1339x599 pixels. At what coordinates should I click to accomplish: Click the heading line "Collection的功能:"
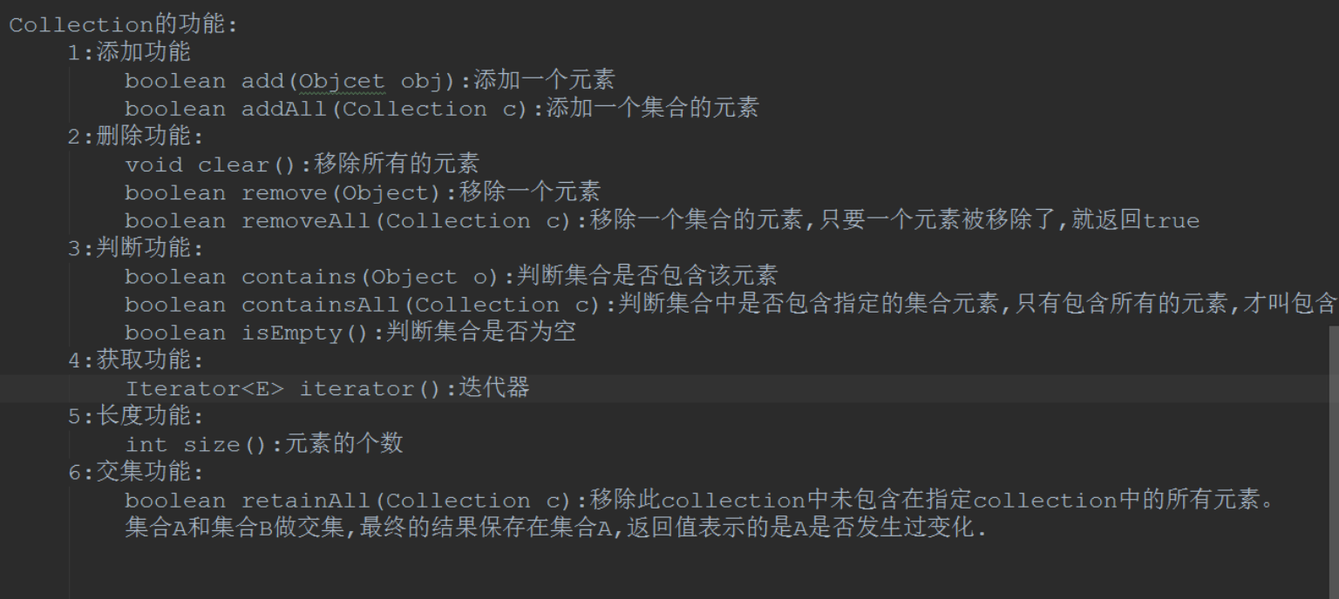[x=123, y=24]
